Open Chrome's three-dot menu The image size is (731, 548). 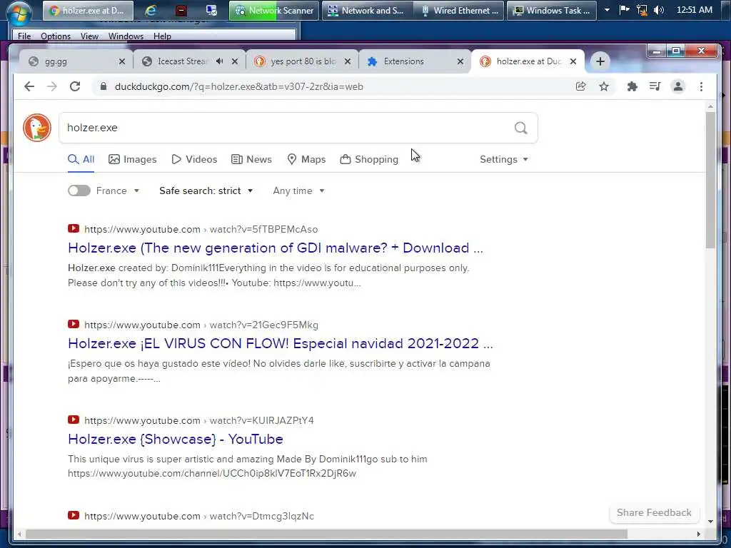coord(701,86)
